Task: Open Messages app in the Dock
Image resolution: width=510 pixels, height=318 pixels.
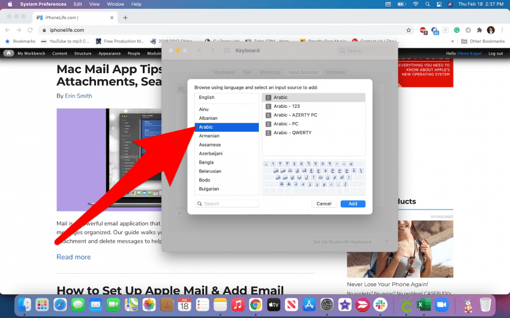Action: [78, 305]
